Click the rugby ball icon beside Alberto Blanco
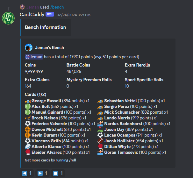 tap(28, 147)
